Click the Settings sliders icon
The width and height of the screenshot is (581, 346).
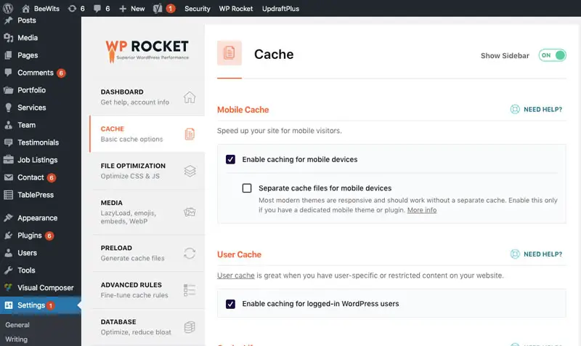[x=8, y=305]
